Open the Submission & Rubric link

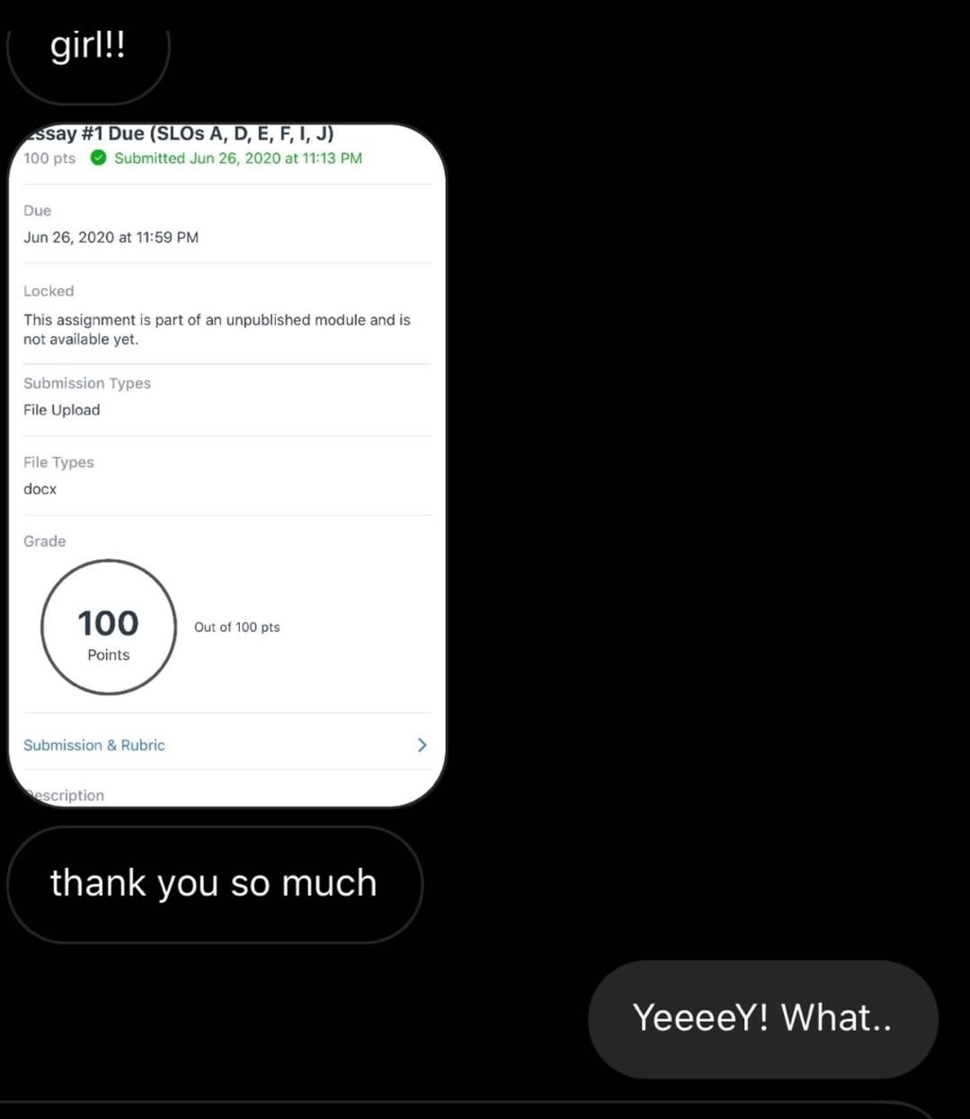(94, 745)
